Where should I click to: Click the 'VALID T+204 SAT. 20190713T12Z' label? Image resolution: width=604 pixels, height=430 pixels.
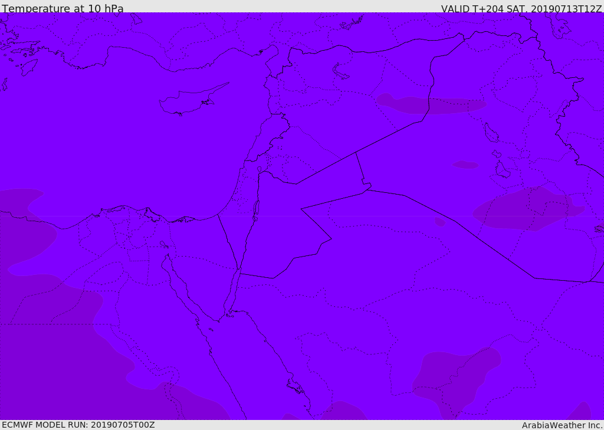click(521, 8)
